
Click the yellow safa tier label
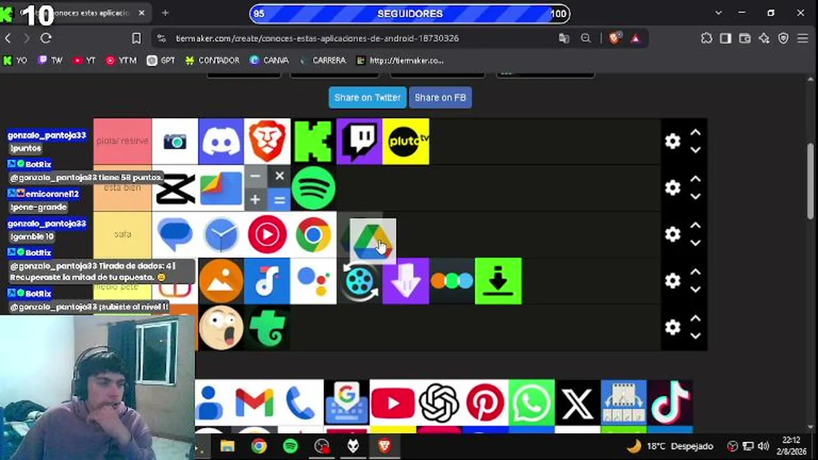tap(123, 234)
